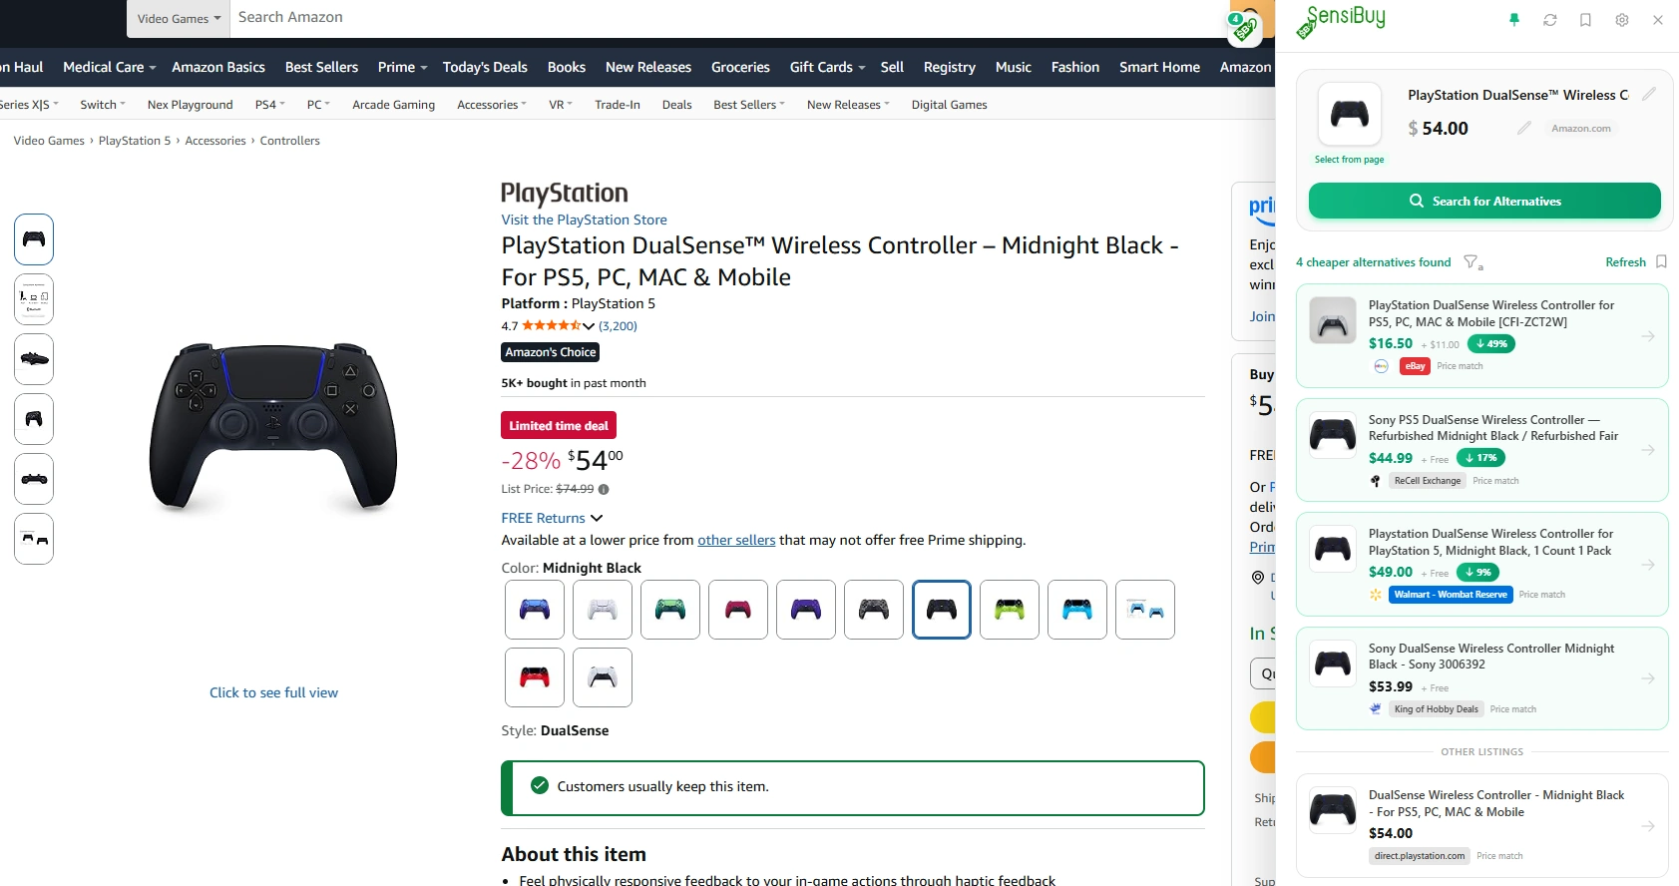Click the reload icon in SensiBuy header
1679x886 pixels.
pos(1550,20)
